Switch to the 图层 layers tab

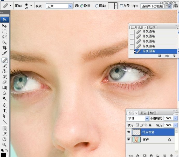tap(131, 113)
